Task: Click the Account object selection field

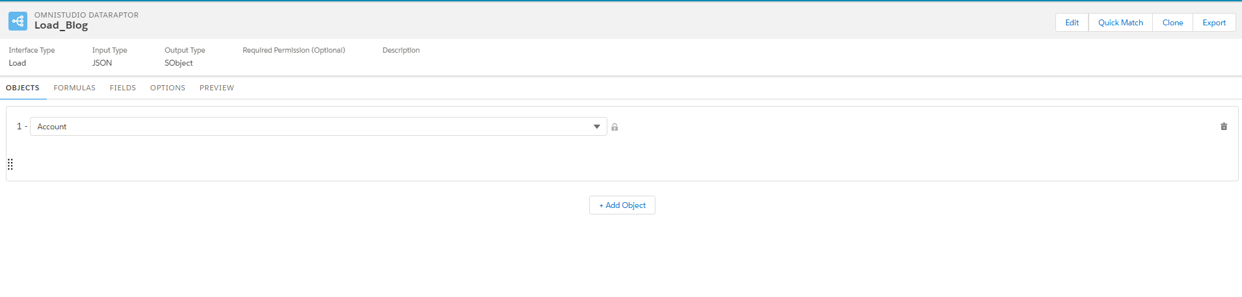Action: pyautogui.click(x=312, y=127)
